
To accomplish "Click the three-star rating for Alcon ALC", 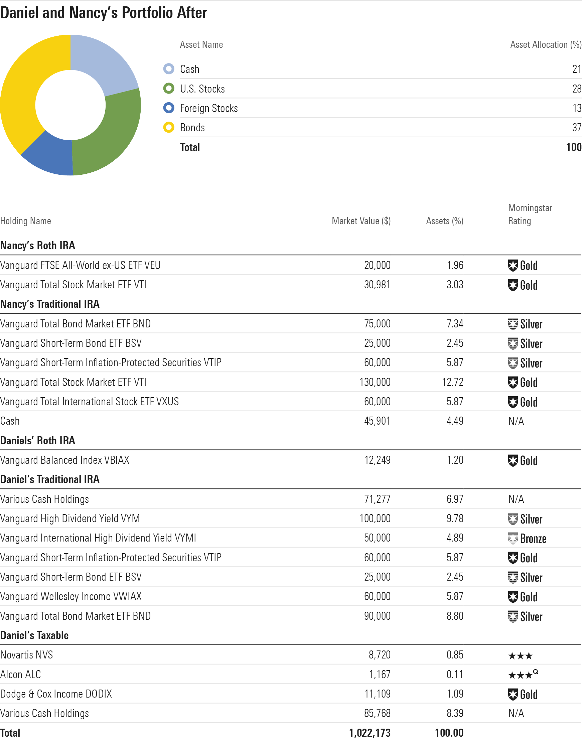I will [x=523, y=675].
